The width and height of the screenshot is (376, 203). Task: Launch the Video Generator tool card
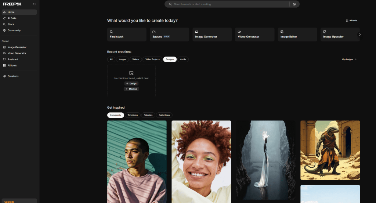pos(254,35)
